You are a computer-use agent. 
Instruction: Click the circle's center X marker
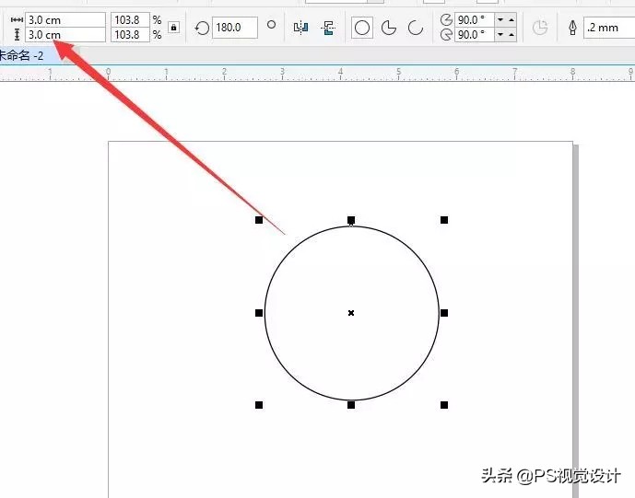(x=351, y=313)
